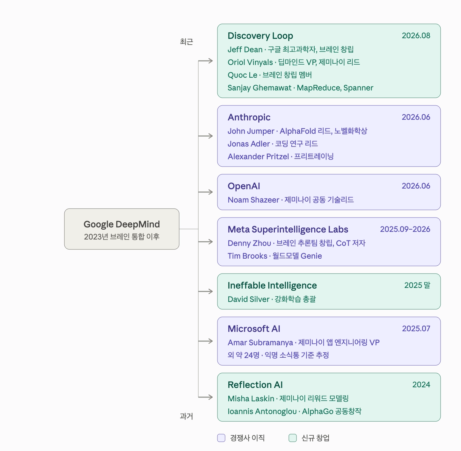This screenshot has height=451, width=461.
Task: Select the "외 약 24명" estimate line
Action: [x=278, y=355]
